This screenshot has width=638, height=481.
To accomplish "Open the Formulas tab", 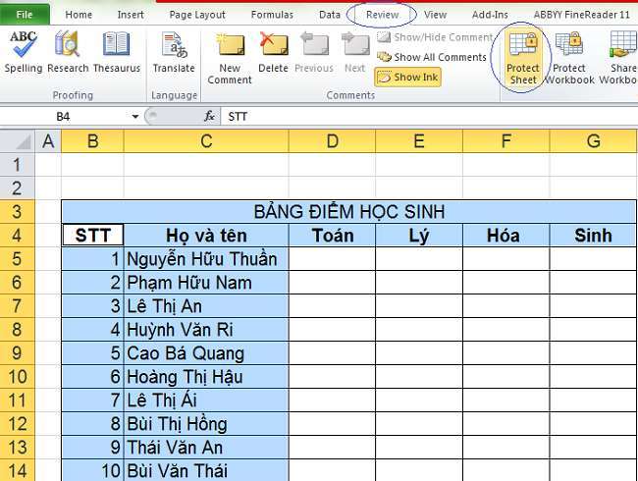I will (272, 15).
